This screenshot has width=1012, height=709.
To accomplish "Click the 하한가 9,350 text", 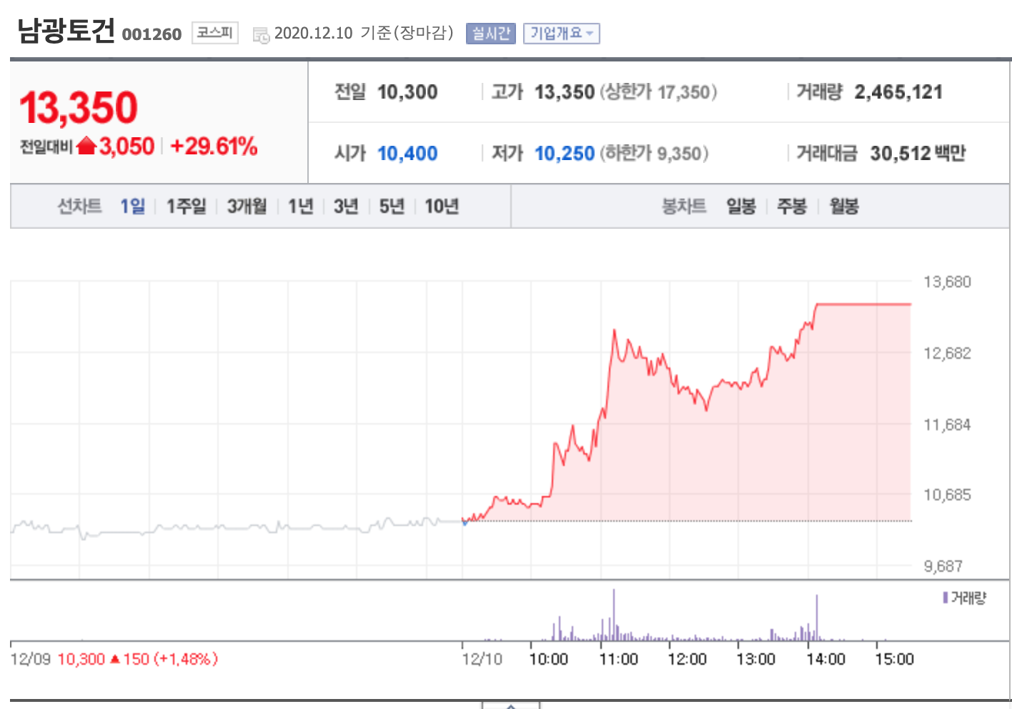I will coord(654,154).
